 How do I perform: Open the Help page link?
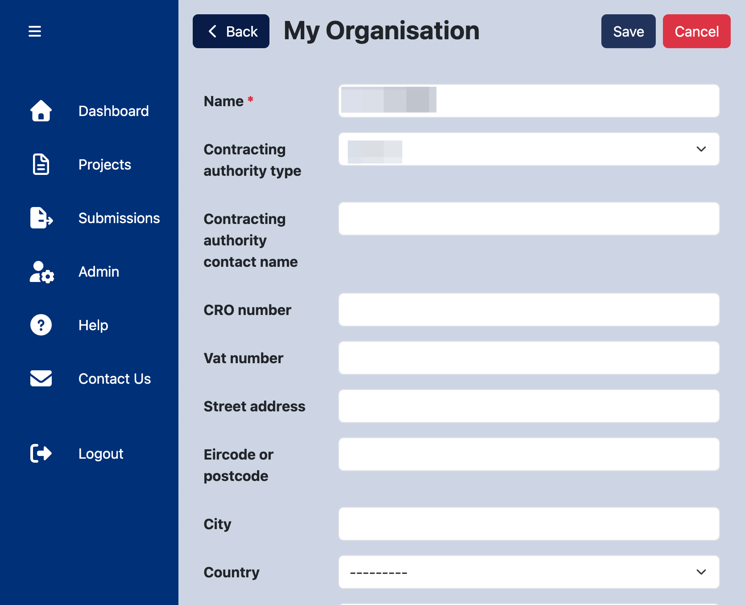[x=93, y=325]
